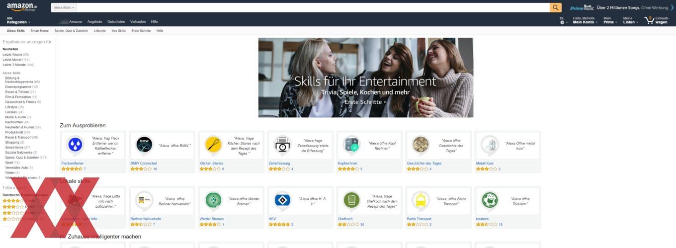Viewport: 676px width, 248px height.
Task: Open the Alexa Skills search category dropdown
Action: click(64, 7)
